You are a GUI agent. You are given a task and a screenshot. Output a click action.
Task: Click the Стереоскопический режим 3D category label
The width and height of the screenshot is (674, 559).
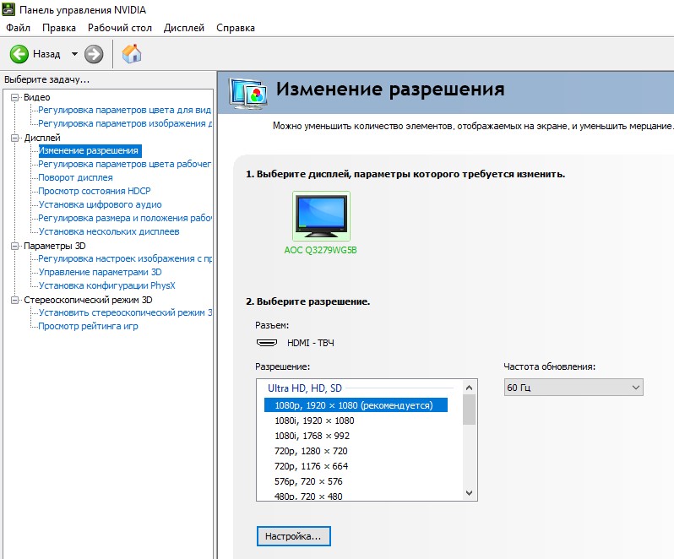click(88, 300)
